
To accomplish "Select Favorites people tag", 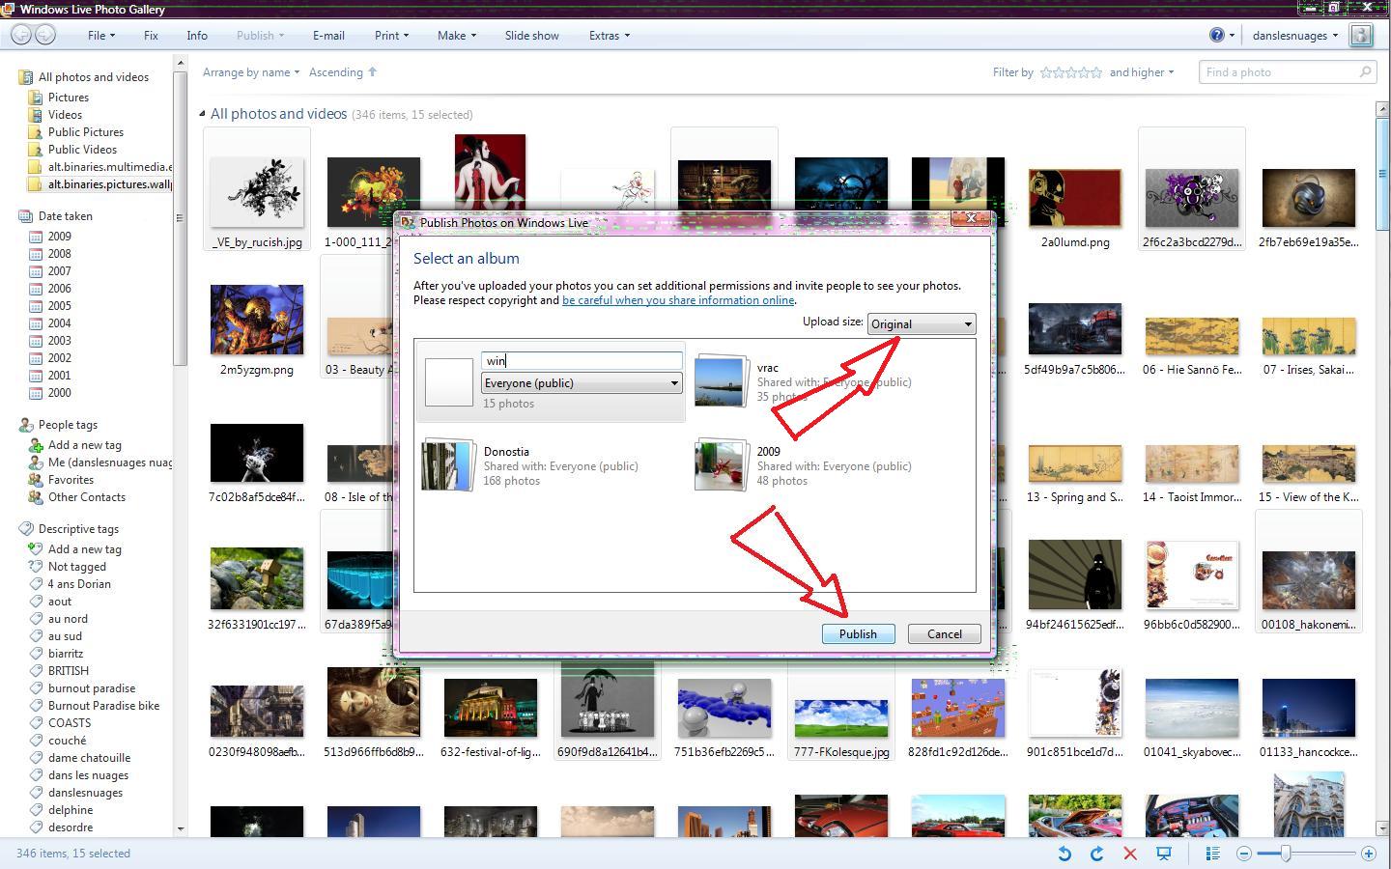I will pos(71,480).
